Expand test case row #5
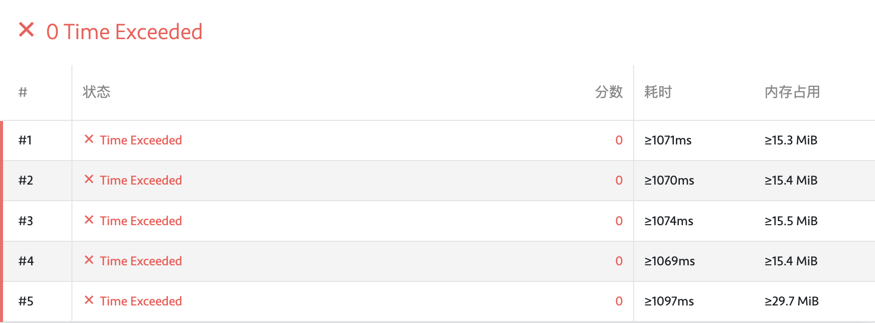The height and width of the screenshot is (323, 875). coord(437,301)
